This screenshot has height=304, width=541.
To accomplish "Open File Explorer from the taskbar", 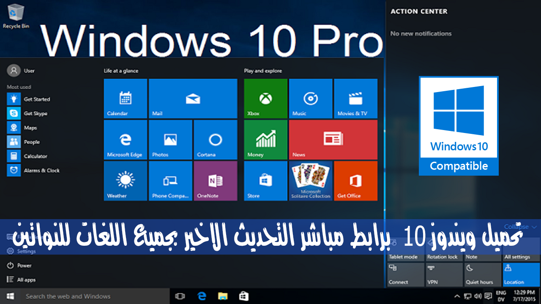I will 223,296.
